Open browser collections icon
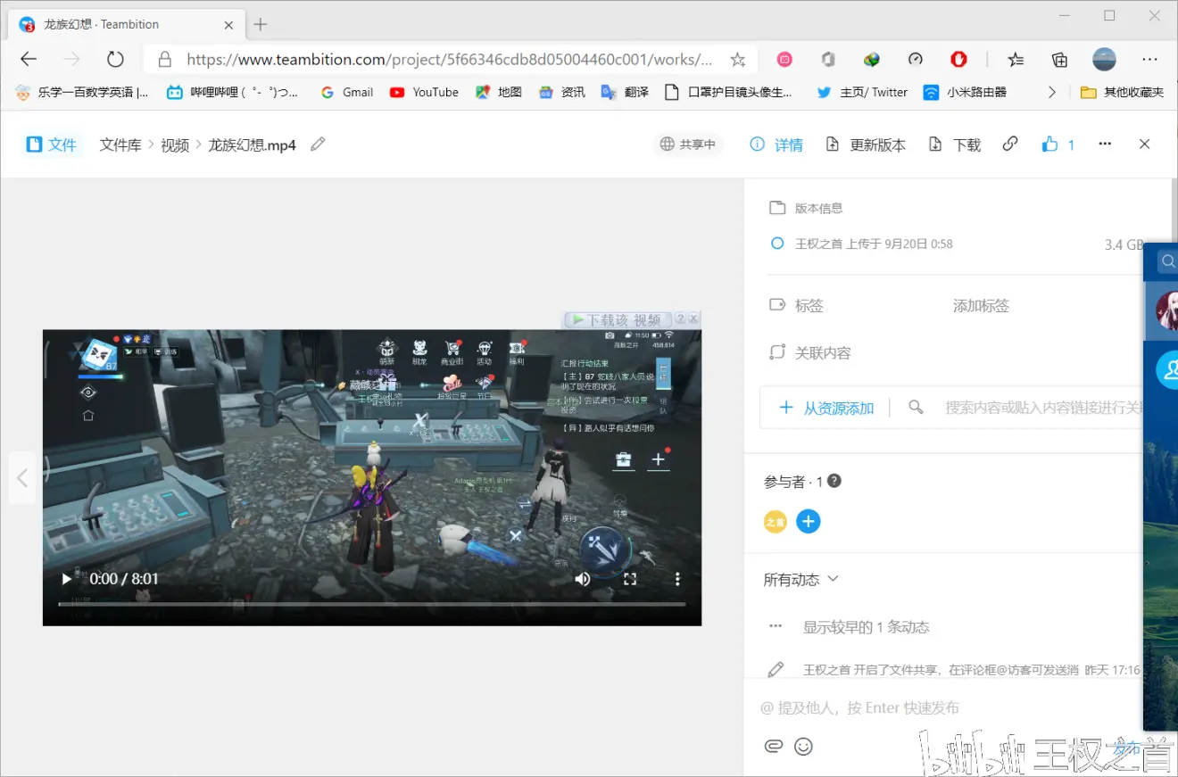The width and height of the screenshot is (1178, 777). click(x=1059, y=60)
